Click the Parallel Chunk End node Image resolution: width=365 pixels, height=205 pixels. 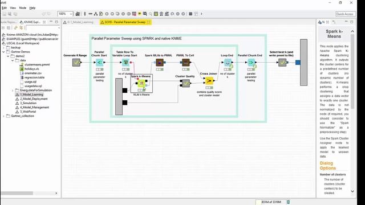coord(251,62)
